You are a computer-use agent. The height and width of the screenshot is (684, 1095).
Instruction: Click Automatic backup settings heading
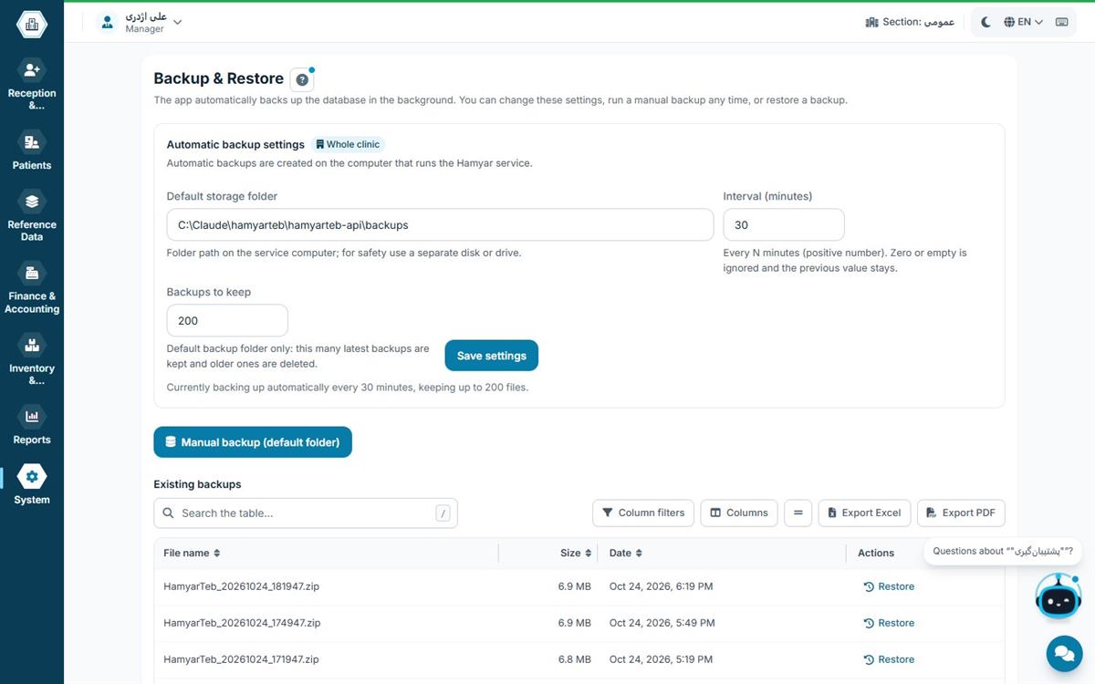235,144
